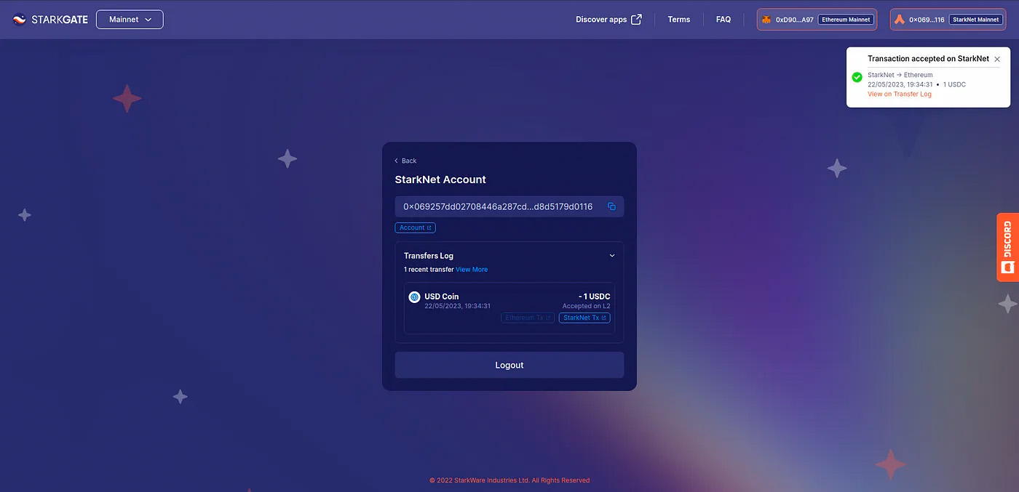This screenshot has width=1019, height=492.
Task: Click View More transfers link
Action: (472, 270)
